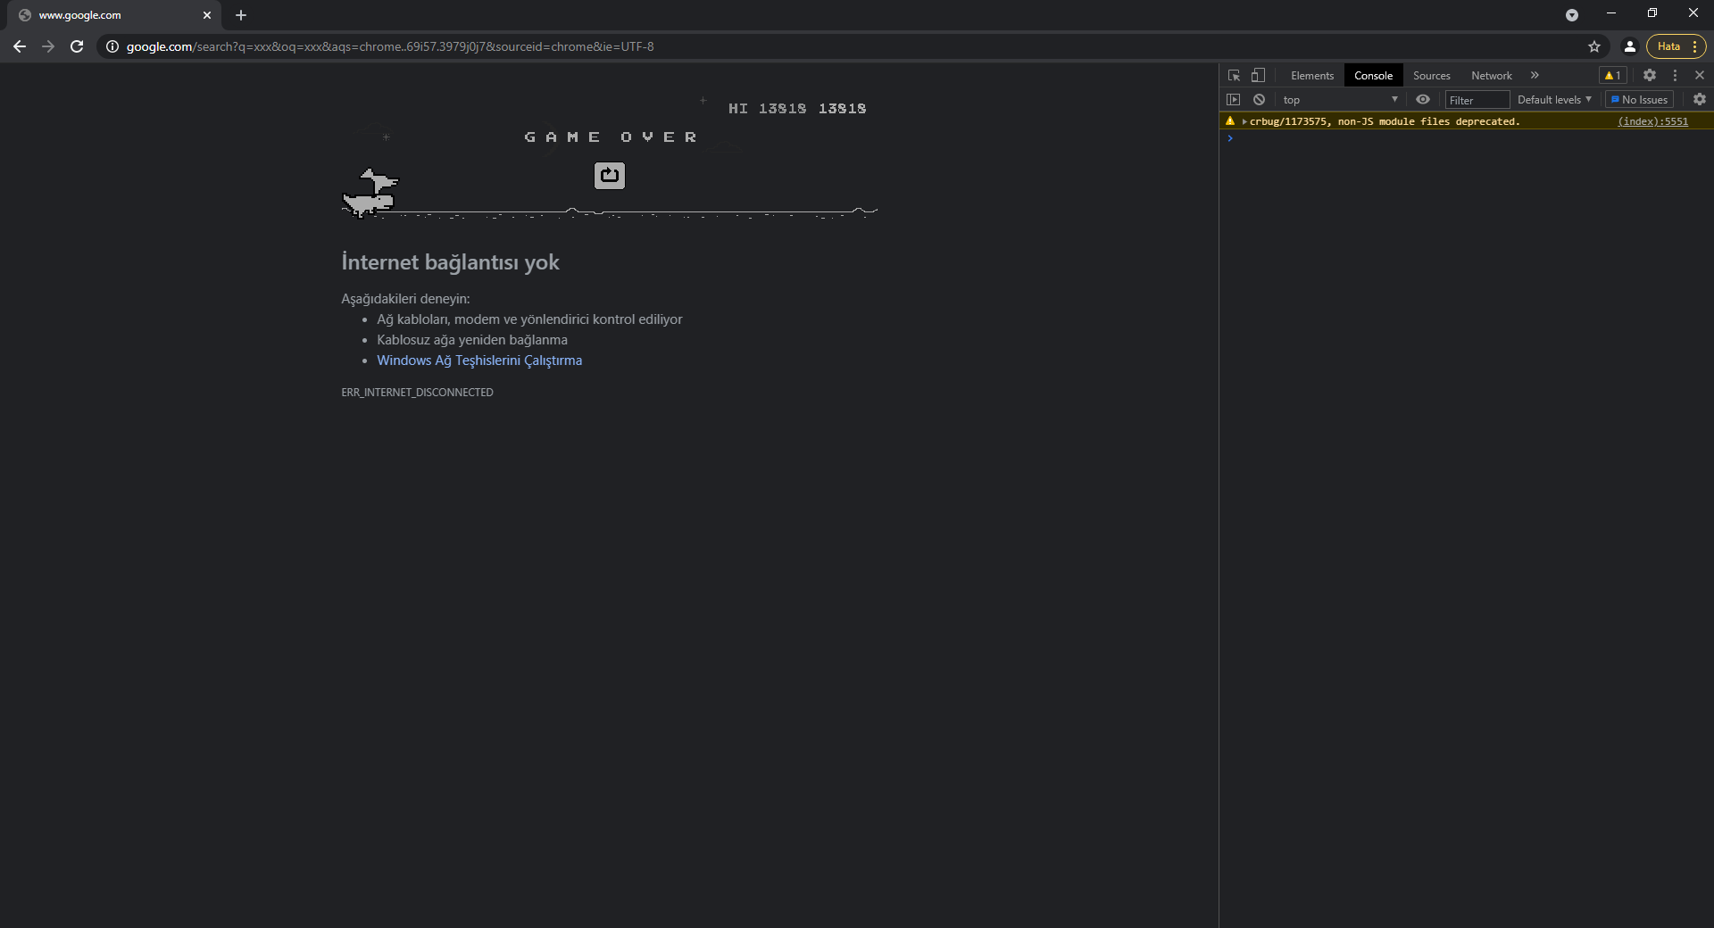Open the profile avatar menu
This screenshot has height=928, width=1714.
(1629, 46)
